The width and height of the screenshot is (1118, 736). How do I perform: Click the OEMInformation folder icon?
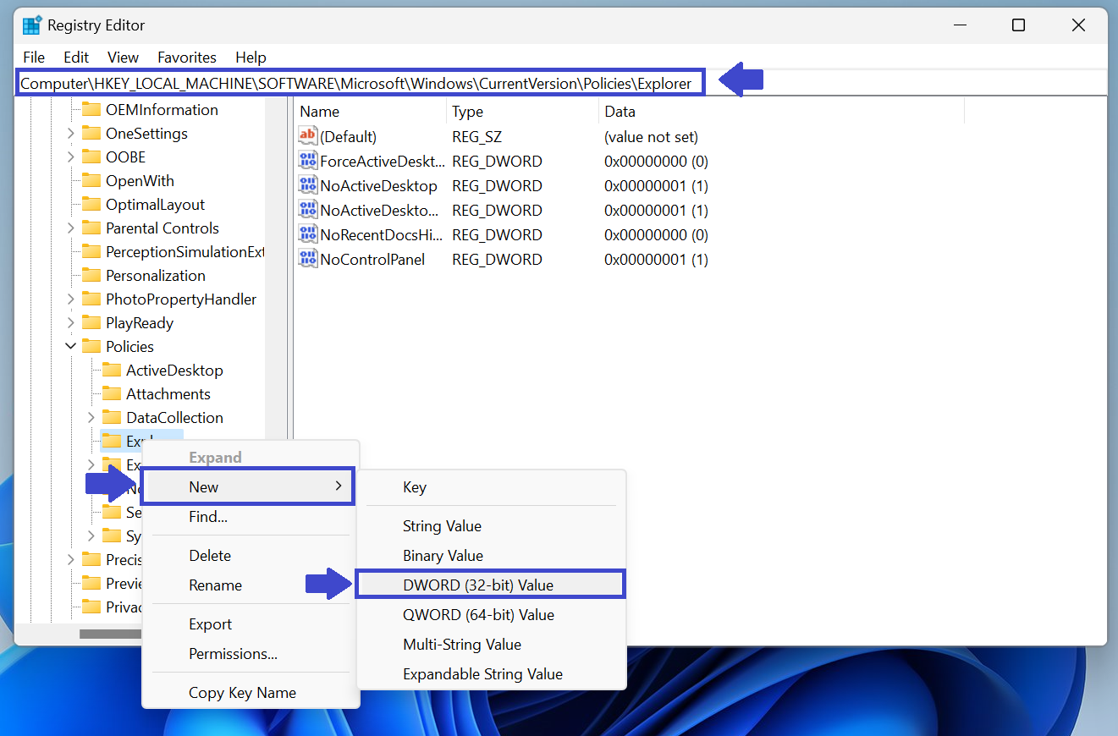coord(91,110)
